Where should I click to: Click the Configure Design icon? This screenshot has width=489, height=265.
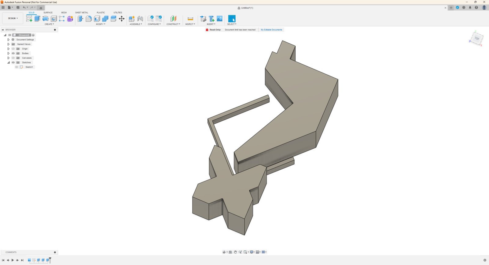pos(151,19)
